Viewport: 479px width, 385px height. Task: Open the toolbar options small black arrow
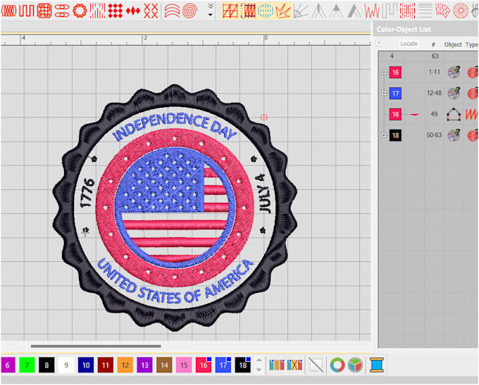click(211, 15)
